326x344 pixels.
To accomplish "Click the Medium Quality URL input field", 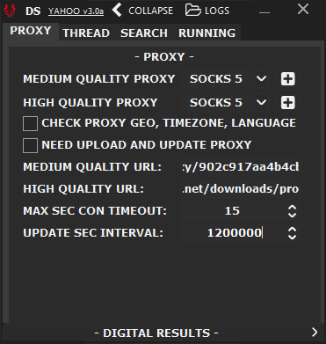I will (241, 167).
